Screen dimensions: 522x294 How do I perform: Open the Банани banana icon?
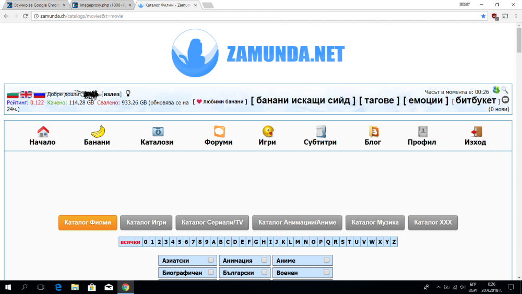click(98, 132)
